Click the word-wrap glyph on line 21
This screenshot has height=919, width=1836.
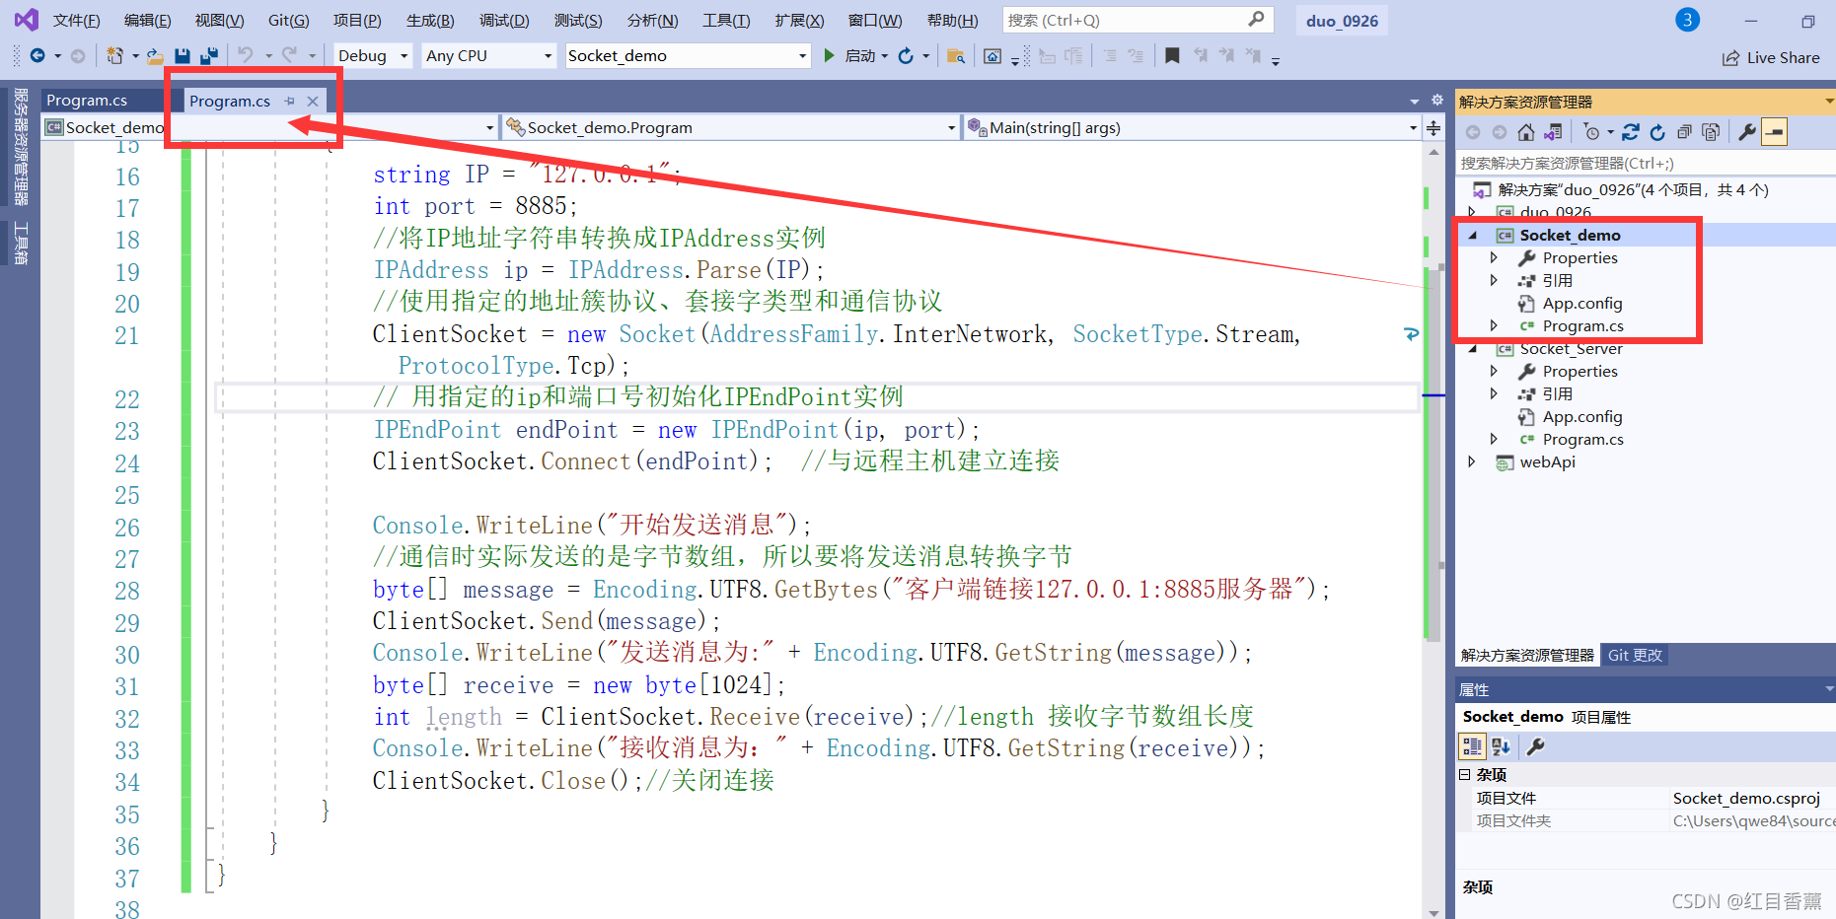point(1411,335)
